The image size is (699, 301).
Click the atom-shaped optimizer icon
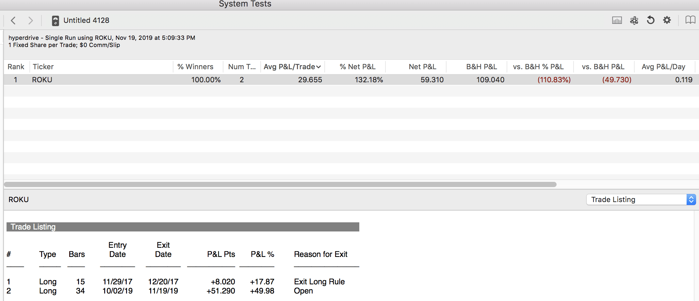tap(634, 21)
